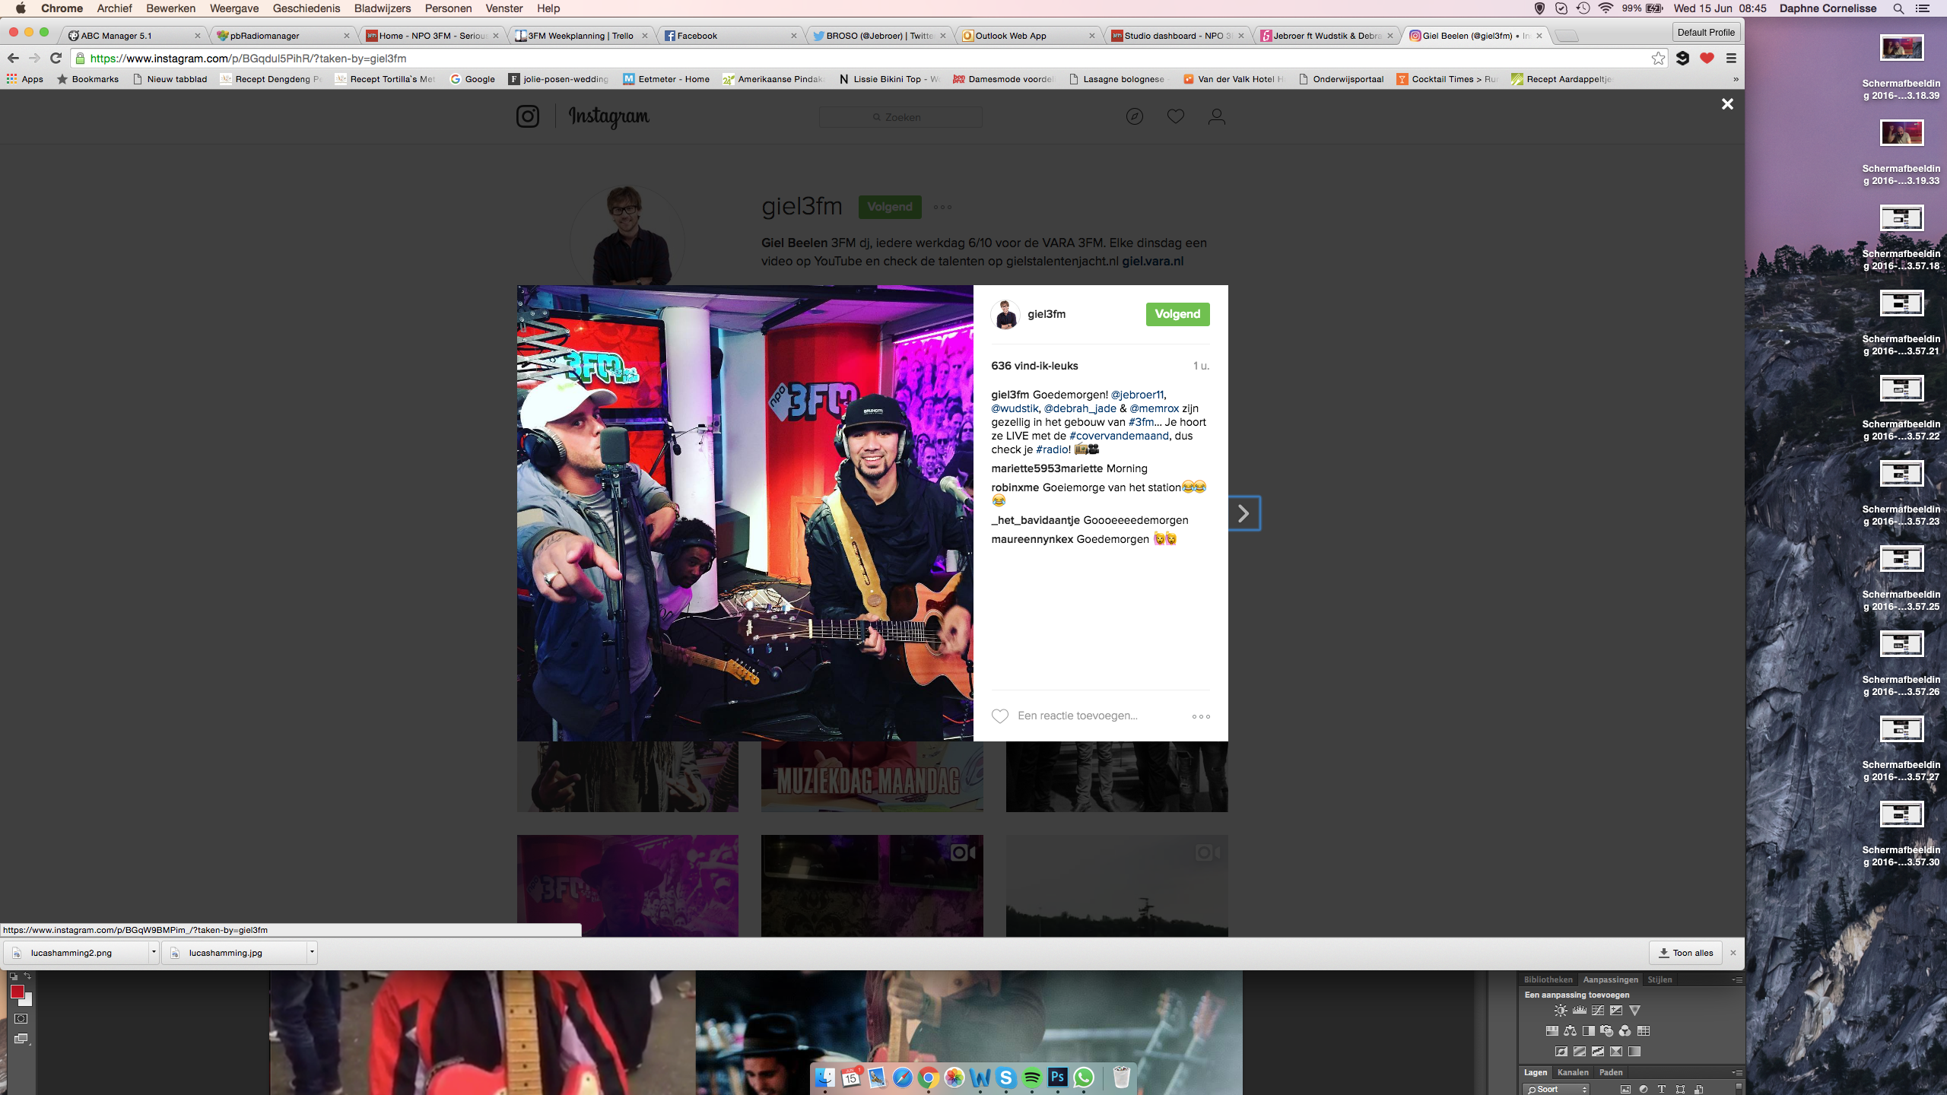Go back in Chrome history
The height and width of the screenshot is (1095, 1947).
coord(13,59)
